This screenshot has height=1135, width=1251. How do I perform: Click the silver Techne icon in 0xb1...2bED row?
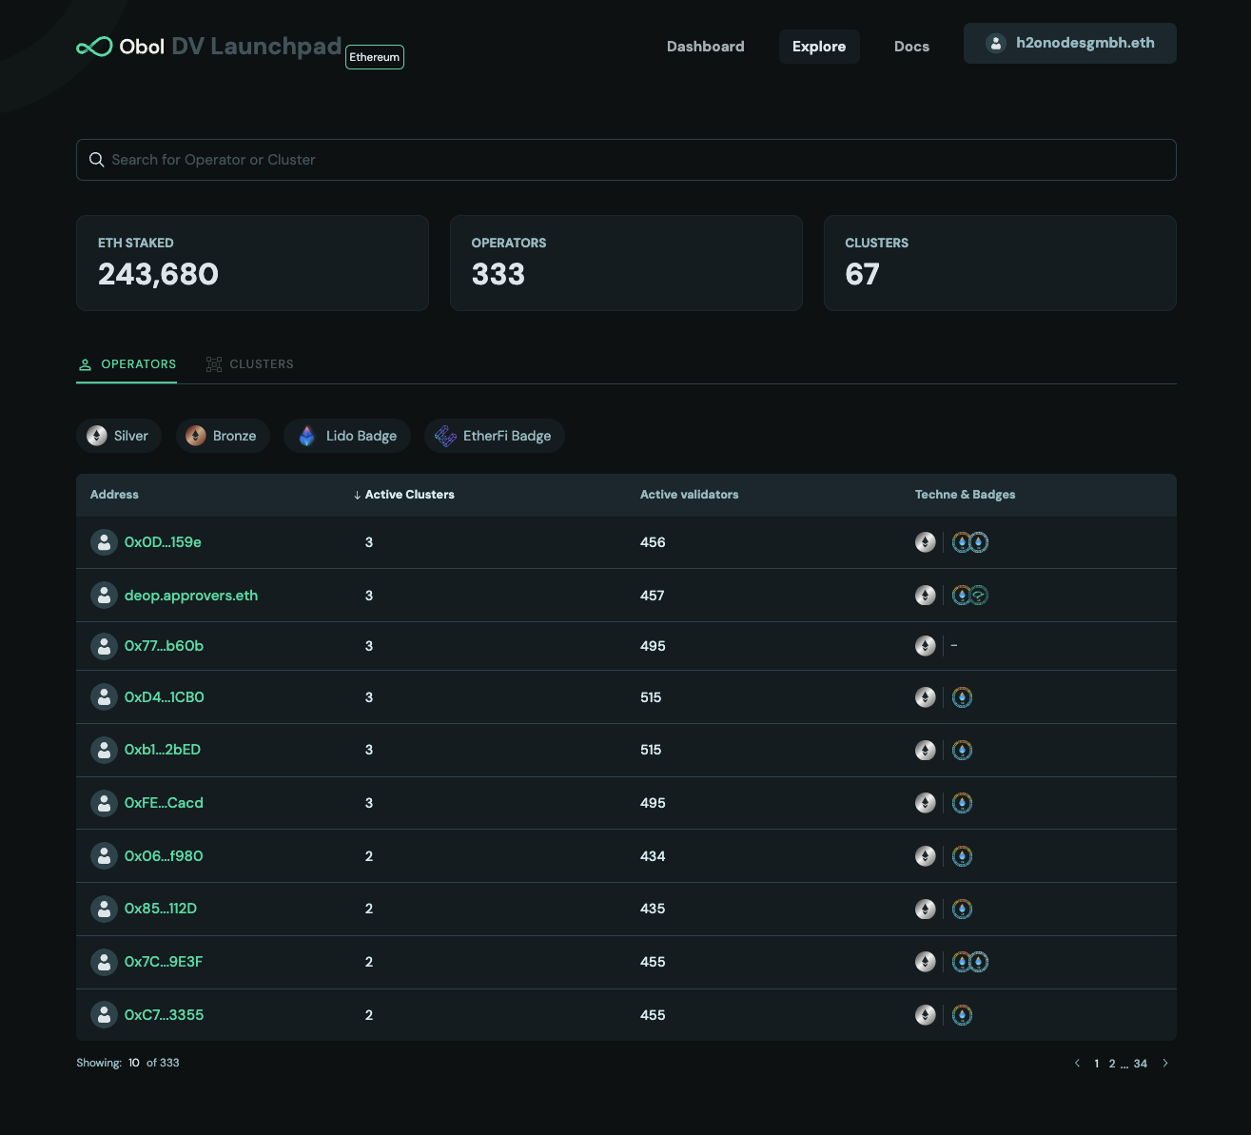[x=926, y=750]
